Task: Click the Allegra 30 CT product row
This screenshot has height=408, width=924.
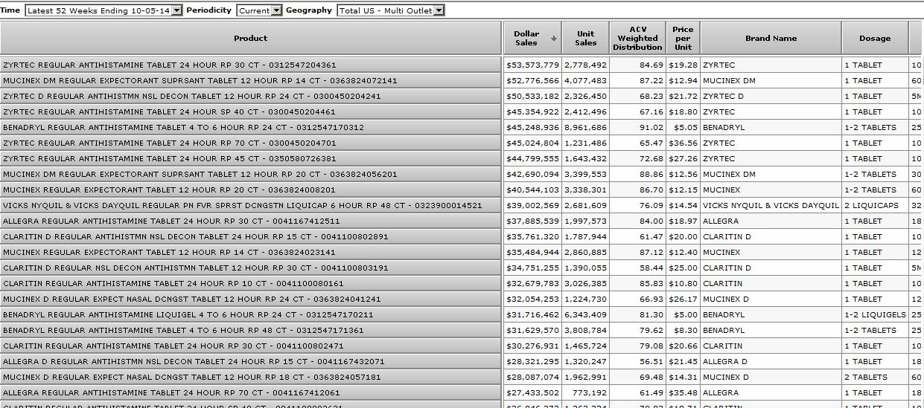Action: click(250, 221)
